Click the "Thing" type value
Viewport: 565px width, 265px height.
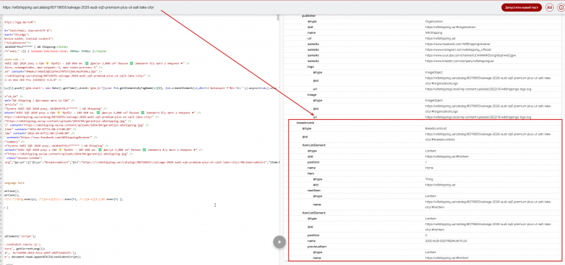(429, 179)
